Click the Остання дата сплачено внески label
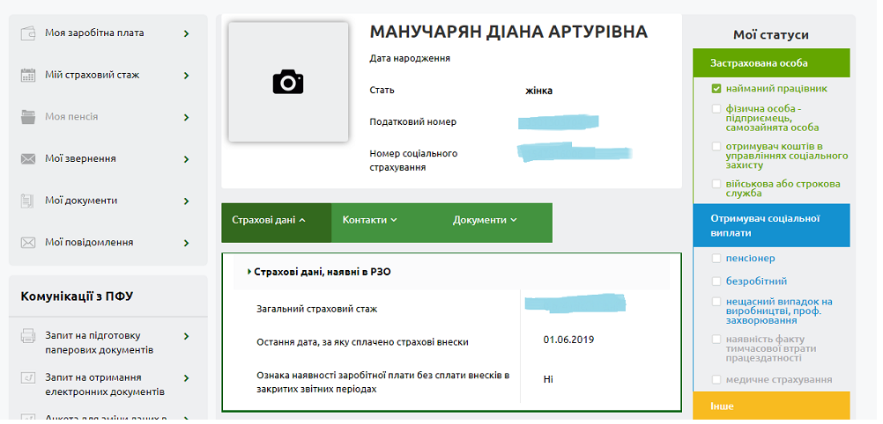Screen dimensions: 883x424 point(362,342)
